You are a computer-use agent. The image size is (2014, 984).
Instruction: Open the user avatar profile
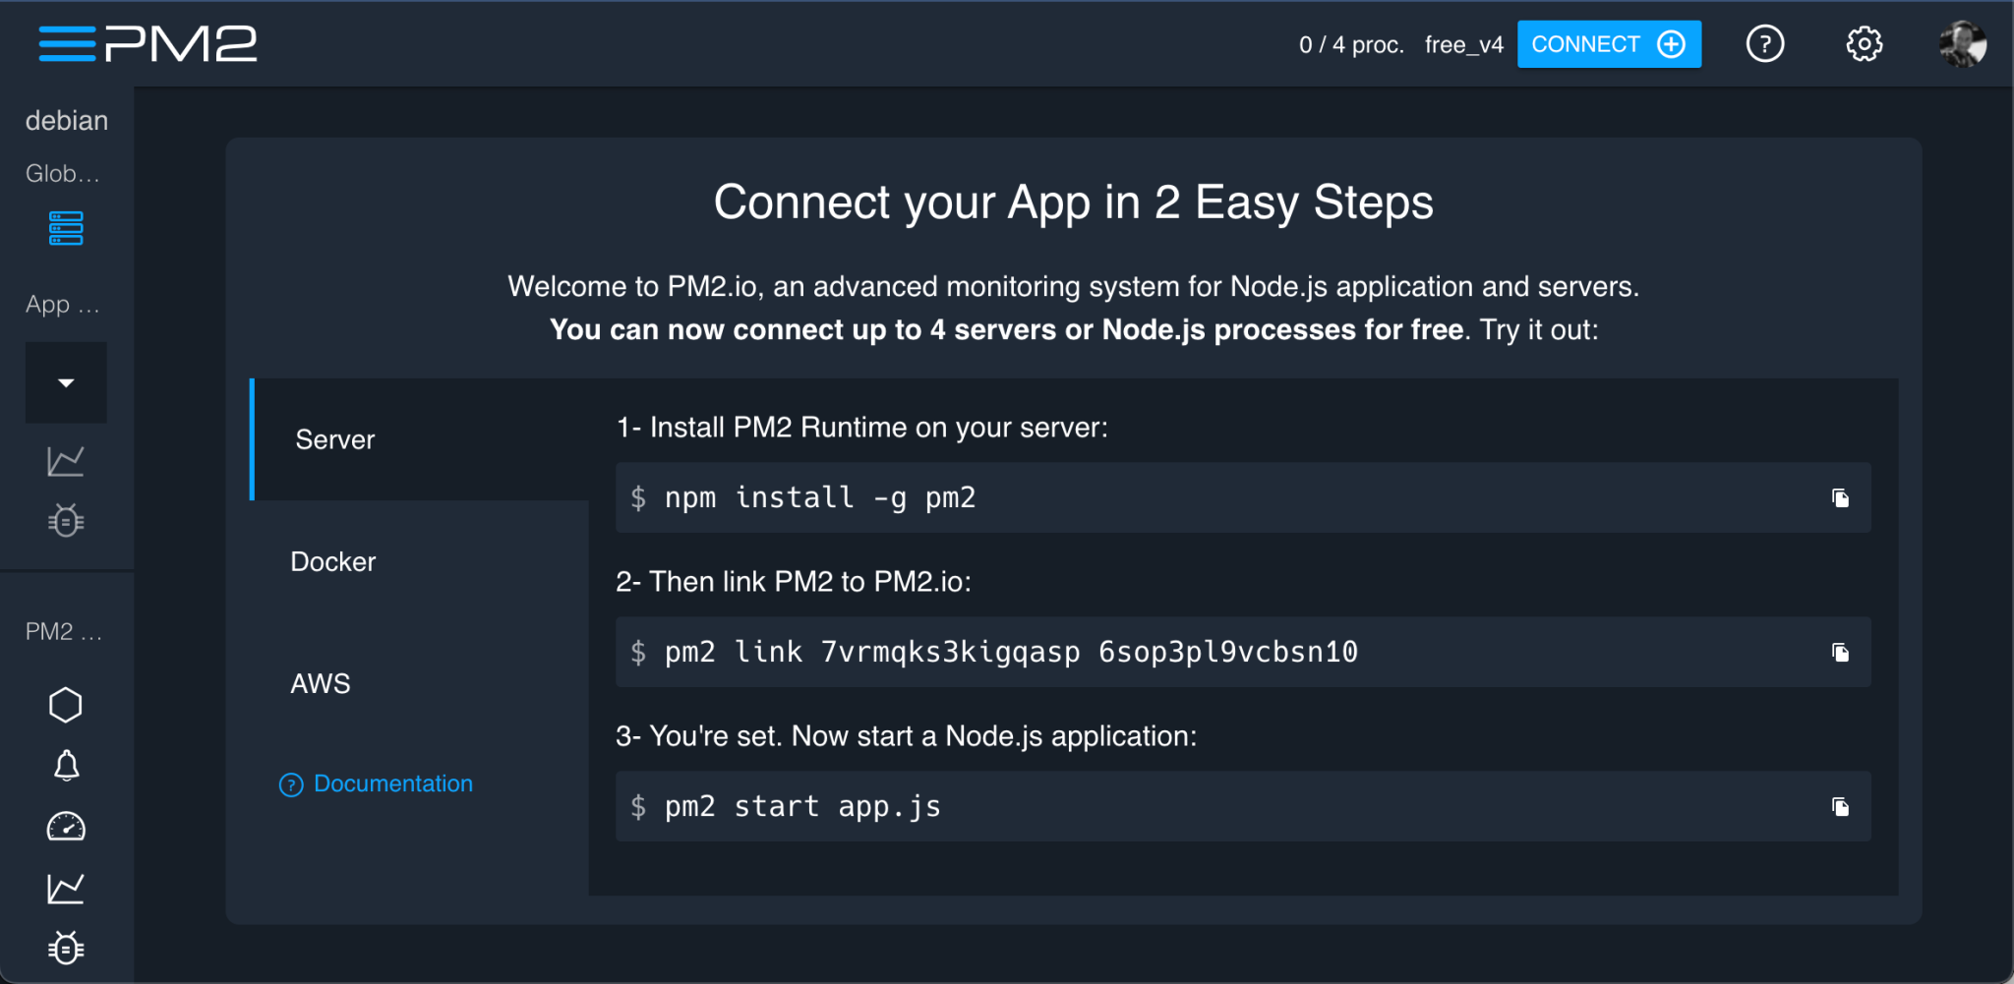(x=1963, y=44)
